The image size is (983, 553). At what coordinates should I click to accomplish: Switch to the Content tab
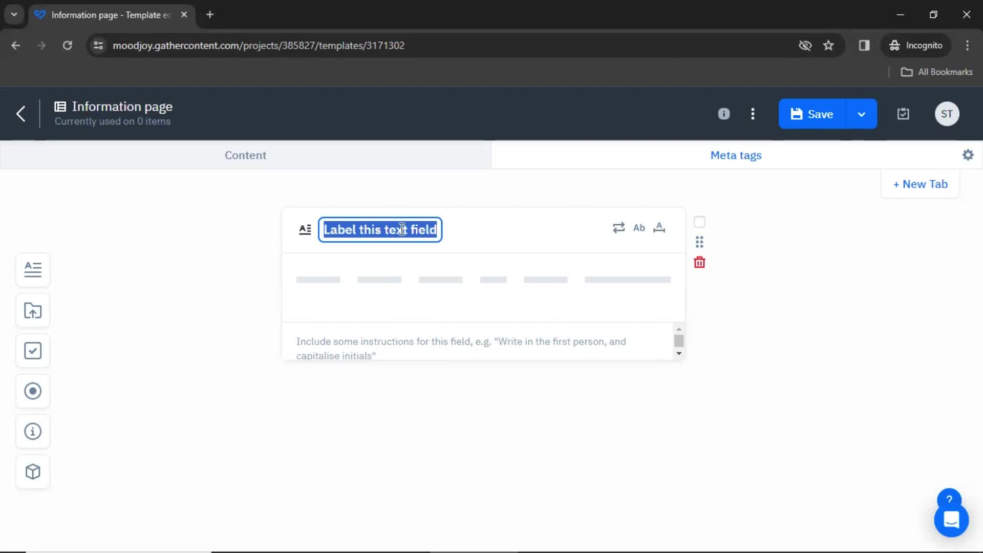246,155
